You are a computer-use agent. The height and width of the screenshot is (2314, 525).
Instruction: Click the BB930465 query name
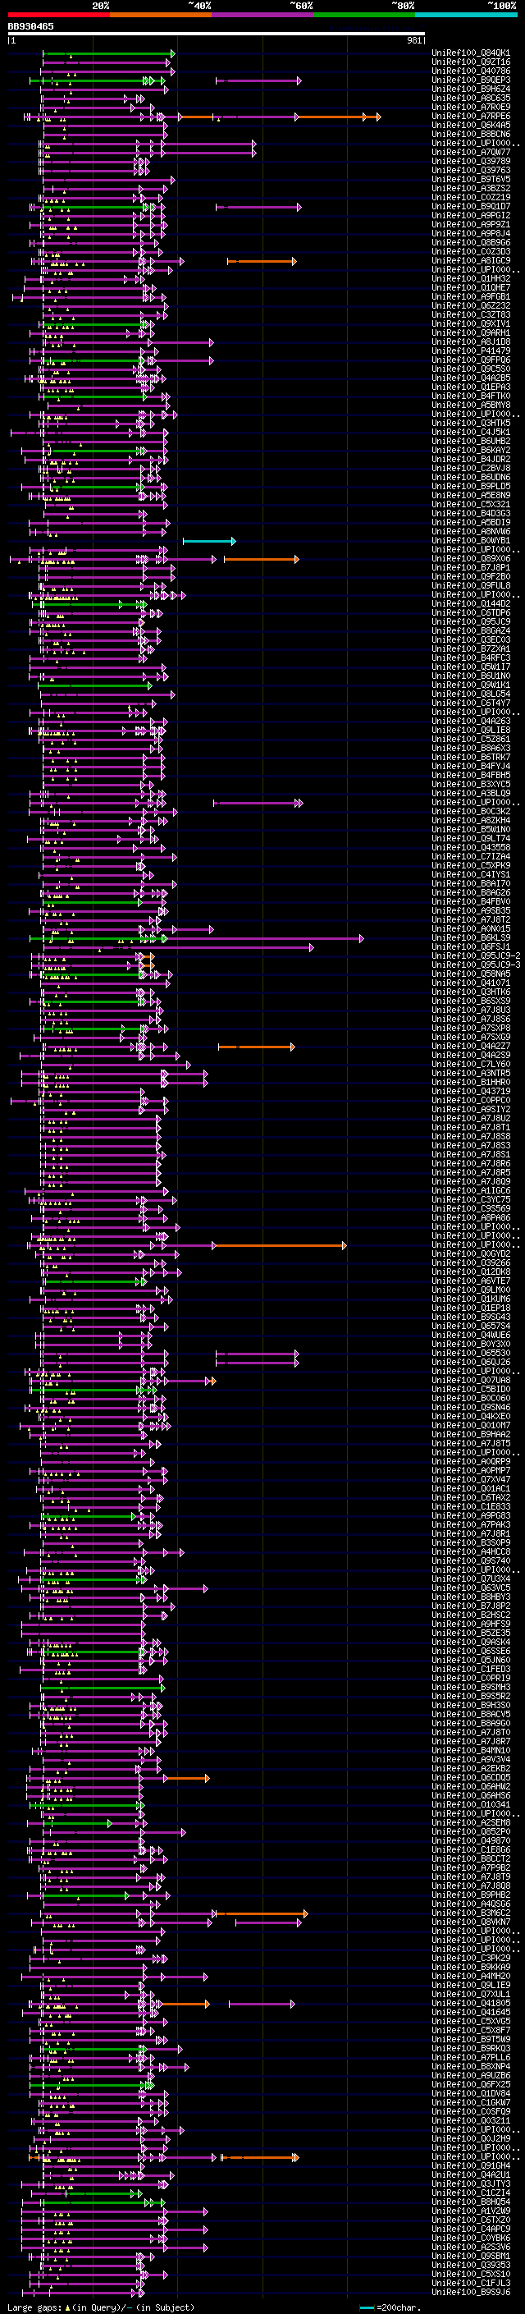point(30,26)
